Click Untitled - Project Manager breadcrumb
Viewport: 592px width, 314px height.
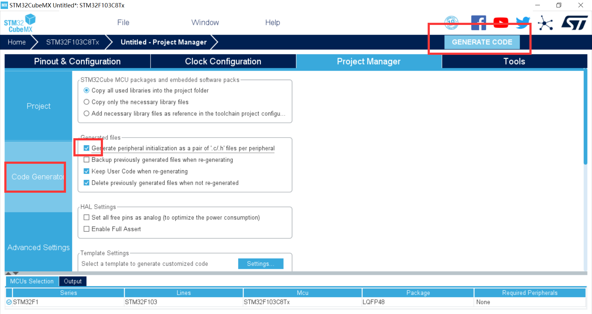point(164,42)
